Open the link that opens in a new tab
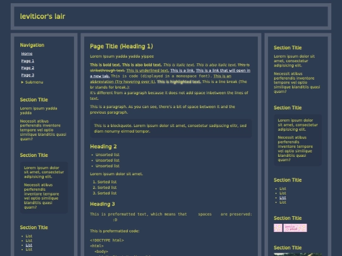The width and height of the screenshot is (342, 256). (x=223, y=70)
